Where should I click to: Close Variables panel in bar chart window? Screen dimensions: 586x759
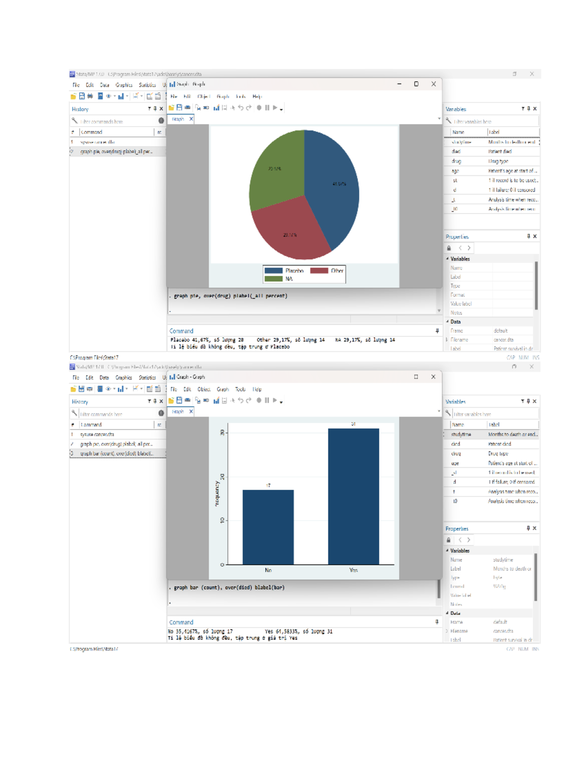pos(535,401)
